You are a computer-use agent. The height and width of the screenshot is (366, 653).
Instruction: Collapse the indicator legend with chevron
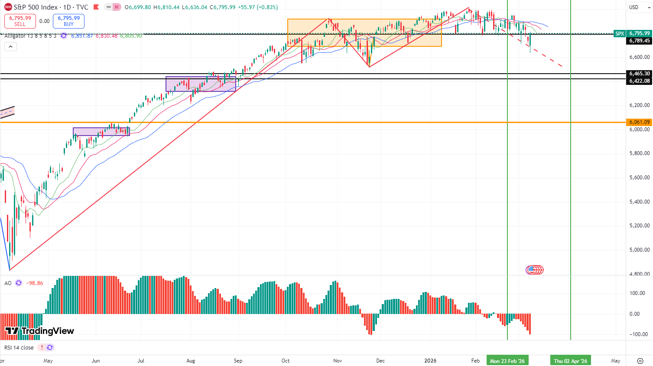(x=10, y=46)
